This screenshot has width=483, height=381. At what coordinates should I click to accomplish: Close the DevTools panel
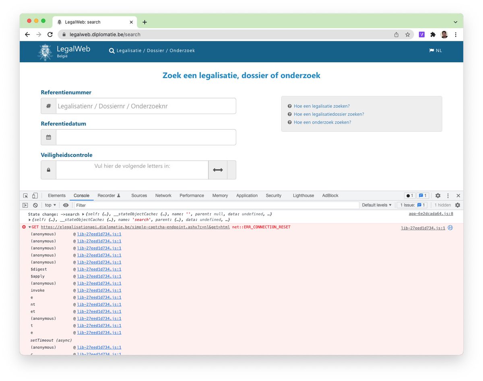[x=458, y=196]
